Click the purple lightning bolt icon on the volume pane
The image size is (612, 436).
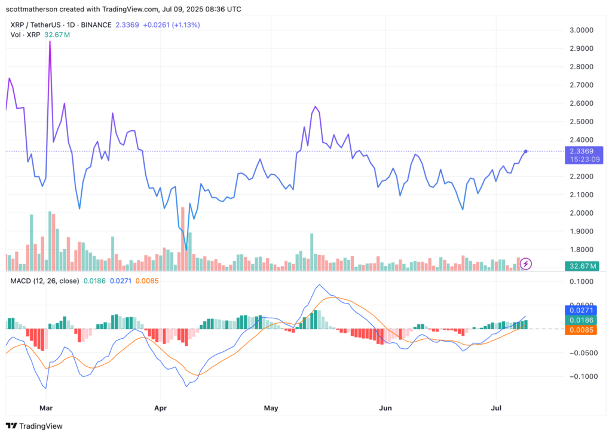[525, 263]
